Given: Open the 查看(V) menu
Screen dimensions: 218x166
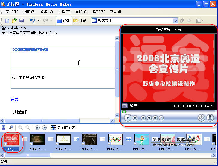Looking at the screenshot, I should (x=47, y=12).
